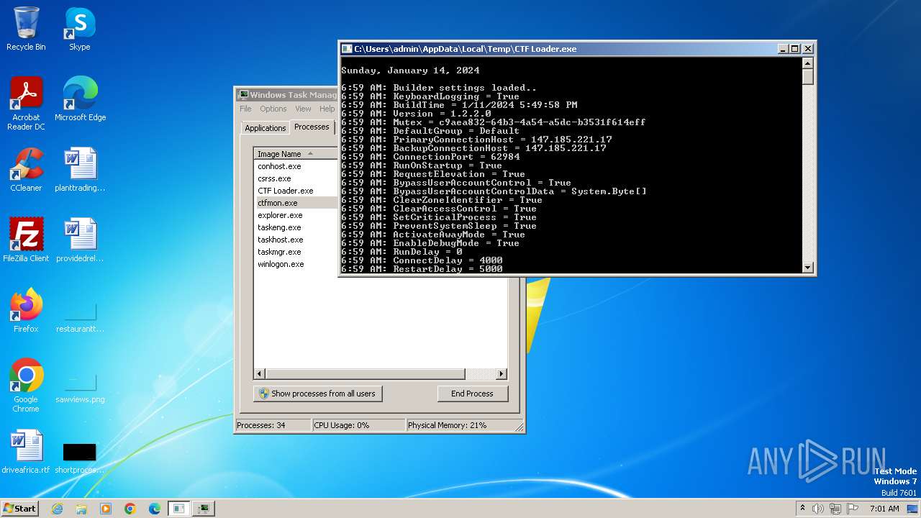Click the console scrollbar up arrow
This screenshot has height=518, width=921.
point(807,63)
